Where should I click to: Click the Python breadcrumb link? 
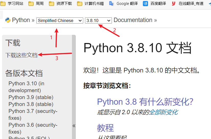click(x=21, y=20)
